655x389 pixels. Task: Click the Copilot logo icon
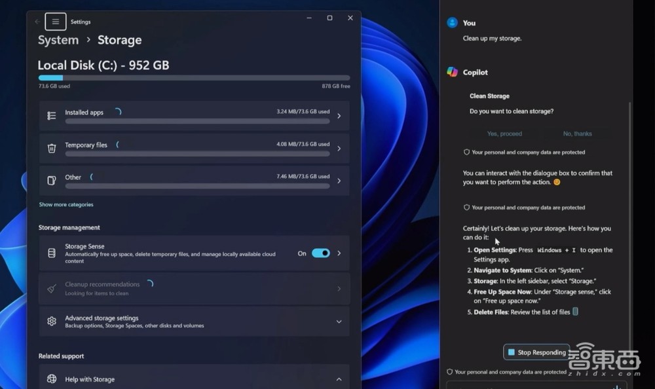click(x=452, y=72)
